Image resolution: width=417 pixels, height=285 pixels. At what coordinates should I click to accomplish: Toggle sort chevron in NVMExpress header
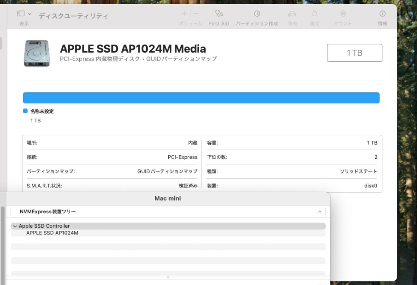click(x=320, y=212)
